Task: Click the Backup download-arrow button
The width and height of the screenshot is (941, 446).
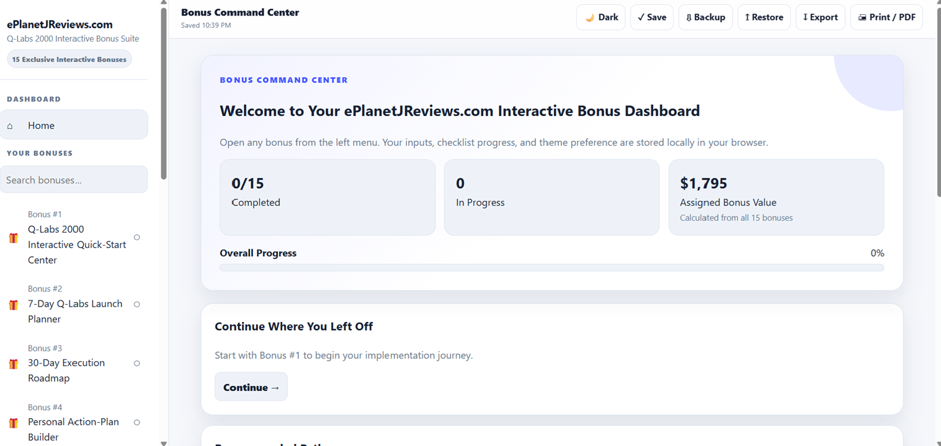Action: 705,17
